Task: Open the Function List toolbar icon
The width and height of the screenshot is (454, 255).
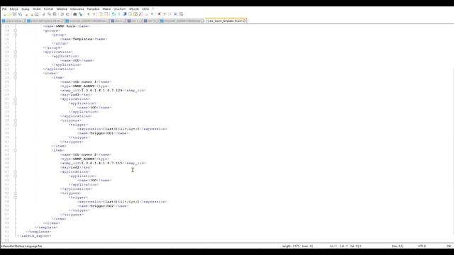Action: point(140,14)
